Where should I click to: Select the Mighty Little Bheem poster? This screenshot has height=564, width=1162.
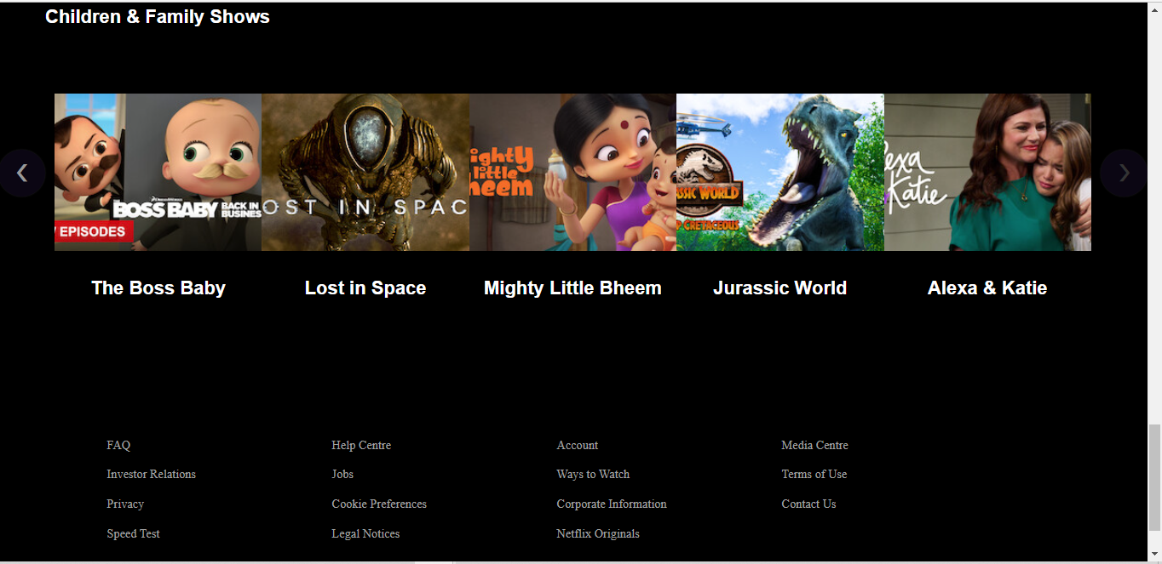572,172
